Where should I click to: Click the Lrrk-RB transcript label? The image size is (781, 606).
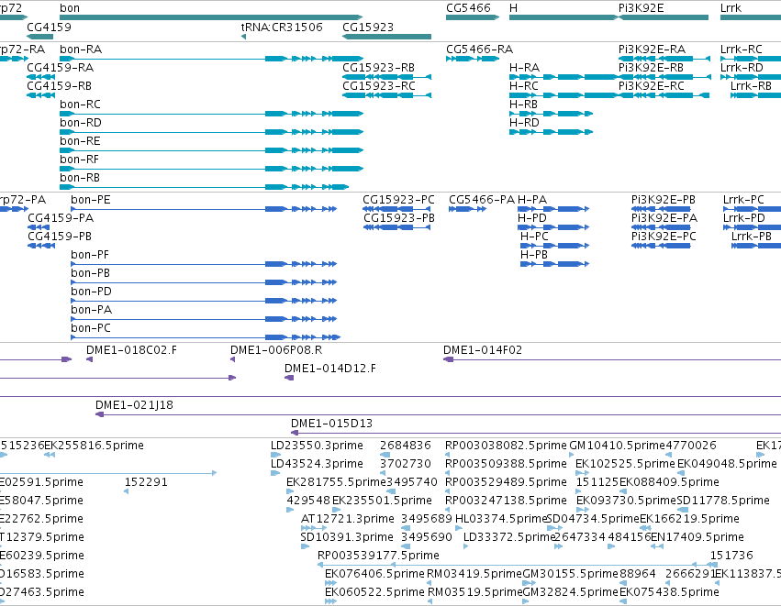click(x=751, y=86)
